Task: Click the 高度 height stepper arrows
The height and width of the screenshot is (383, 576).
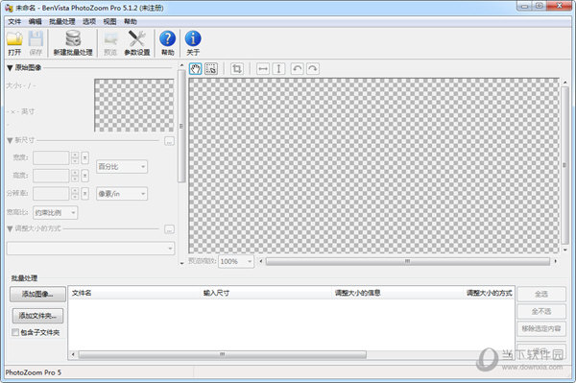Action: [75, 176]
